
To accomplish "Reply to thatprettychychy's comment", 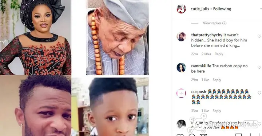I will pos(219,54).
